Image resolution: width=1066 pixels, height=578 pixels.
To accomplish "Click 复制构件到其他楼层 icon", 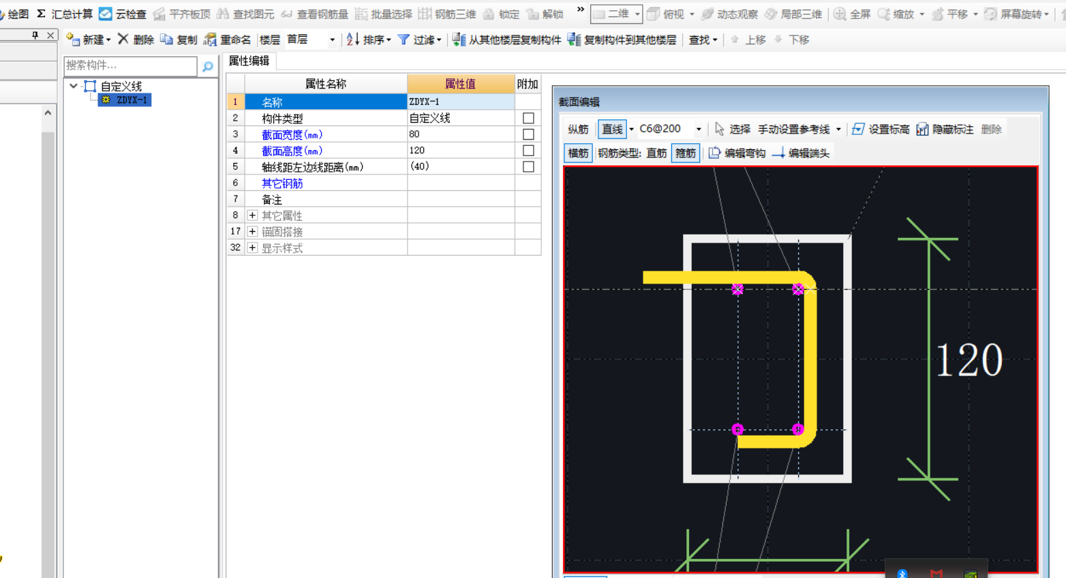I will coord(574,40).
